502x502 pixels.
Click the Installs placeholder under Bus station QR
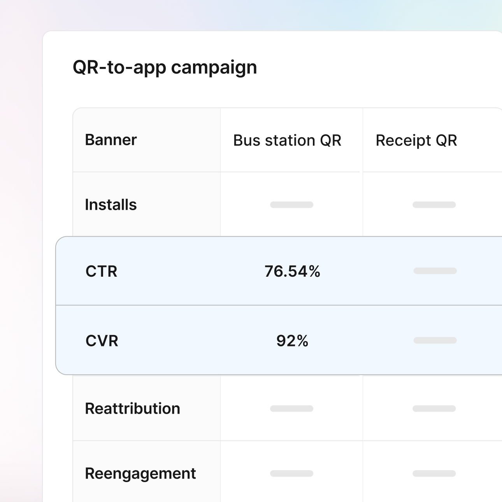pyautogui.click(x=291, y=205)
